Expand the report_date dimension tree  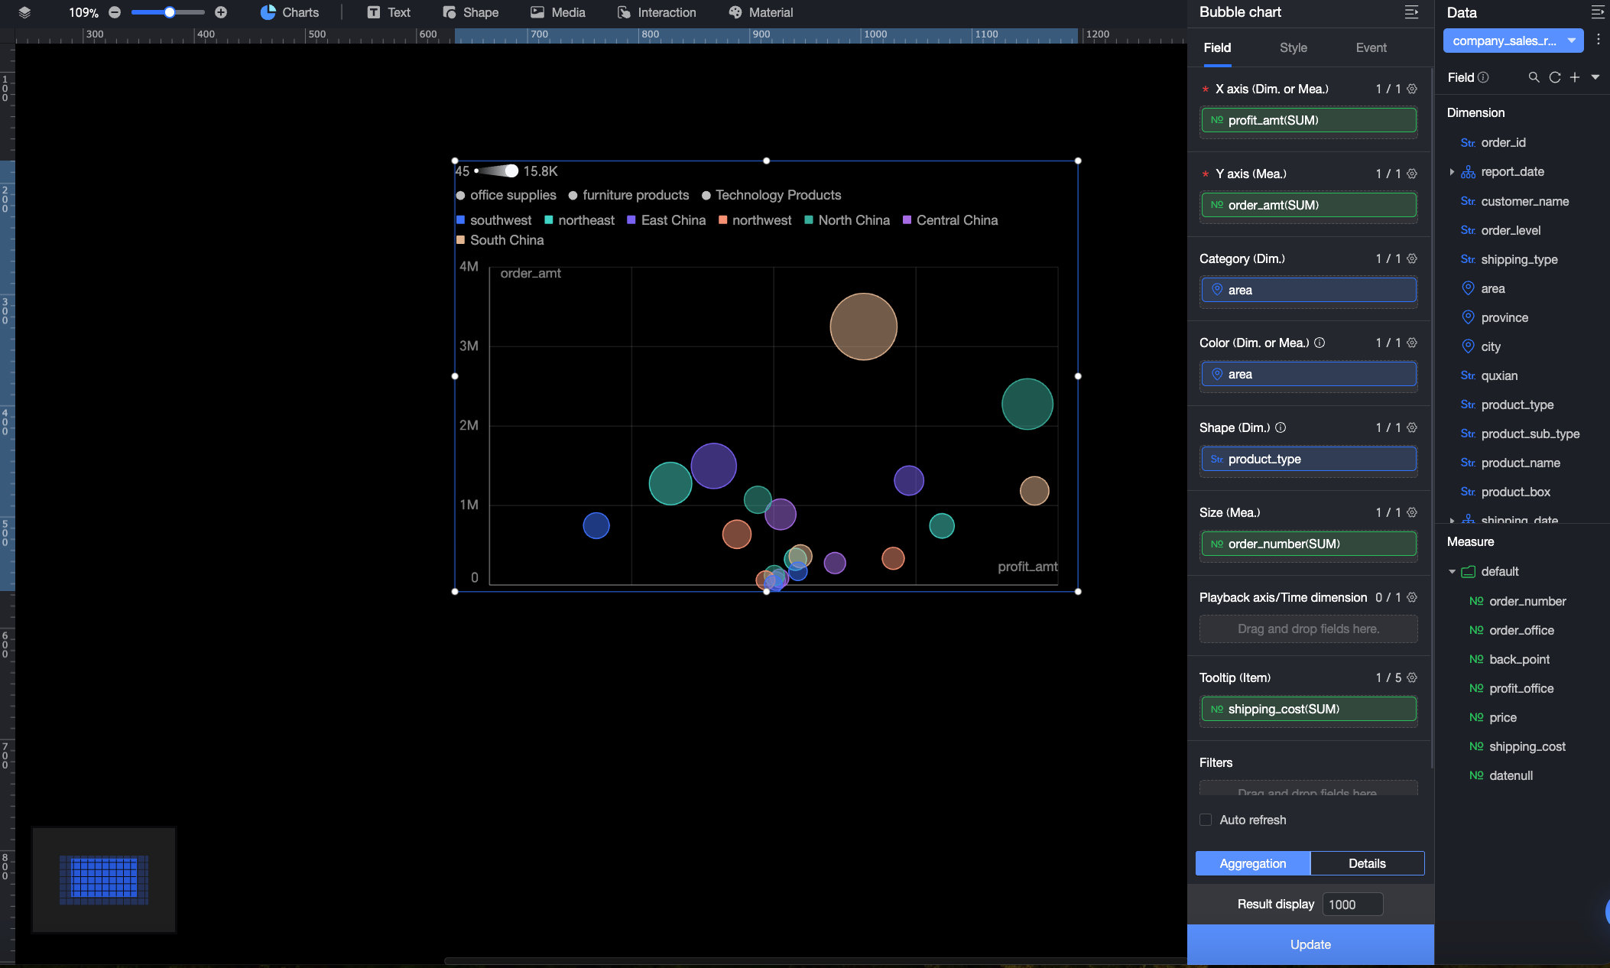(x=1452, y=172)
